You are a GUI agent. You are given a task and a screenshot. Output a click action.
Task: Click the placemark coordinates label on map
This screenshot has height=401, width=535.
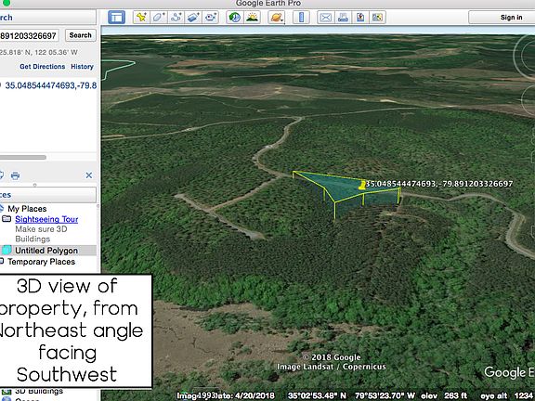[439, 184]
